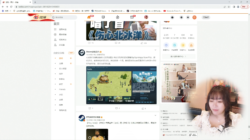This screenshot has height=140, width=250.
Task: Reload the Weibo page
Action: click(11, 7)
